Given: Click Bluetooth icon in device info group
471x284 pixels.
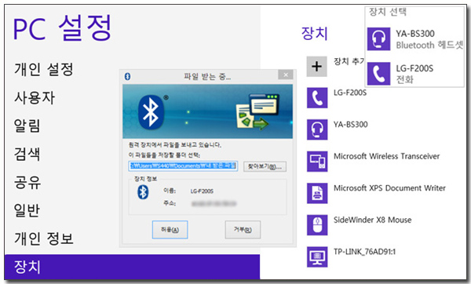Looking at the screenshot, I should [143, 192].
